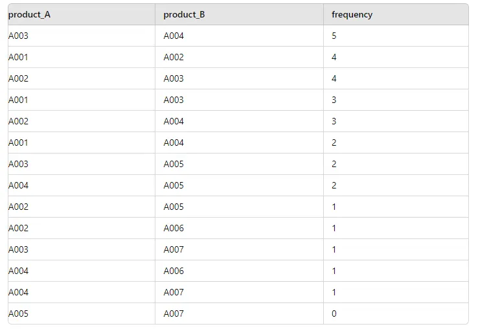Image resolution: width=478 pixels, height=331 pixels.
Task: Click the frequency value 5 cell
Action: [x=334, y=36]
